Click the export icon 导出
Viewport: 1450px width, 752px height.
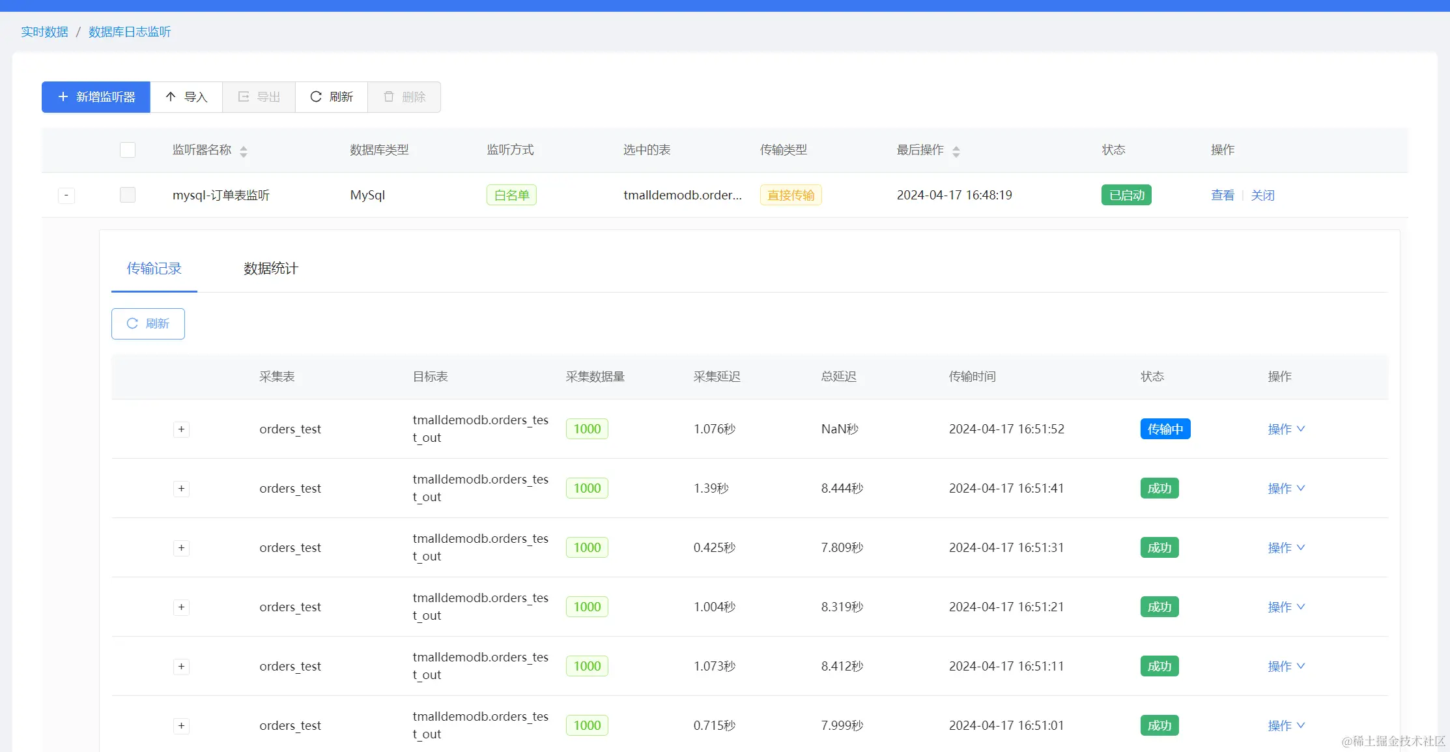(x=244, y=96)
